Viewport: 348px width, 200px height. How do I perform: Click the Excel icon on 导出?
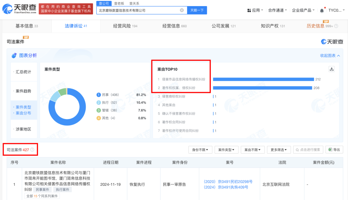click(x=330, y=150)
